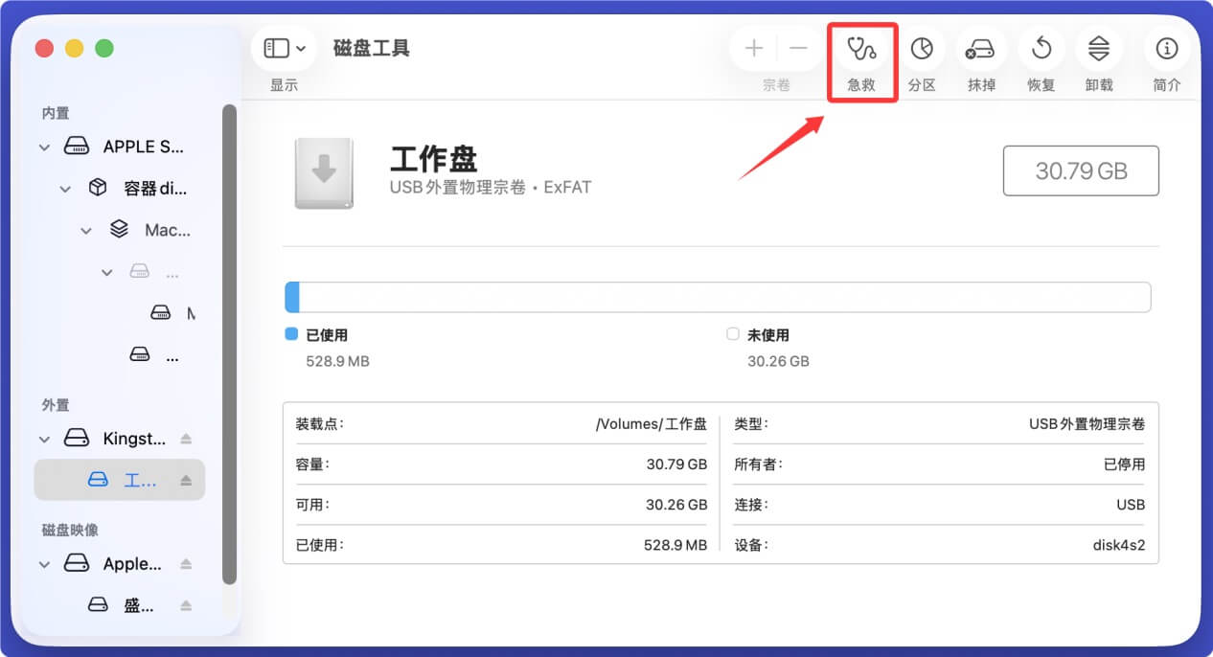This screenshot has height=657, width=1213.
Task: Unmount the volume via the 卸载 icon
Action: 1099,48
